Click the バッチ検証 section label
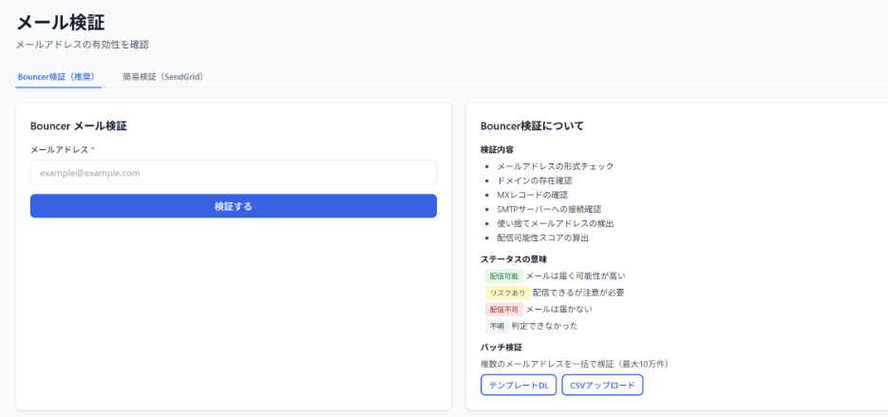The height and width of the screenshot is (417, 888). pos(501,348)
